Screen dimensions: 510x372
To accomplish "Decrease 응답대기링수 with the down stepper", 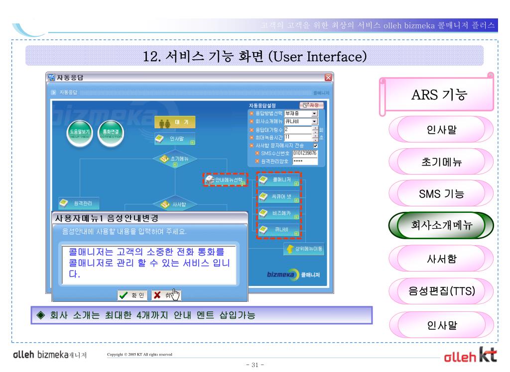I will pos(315,131).
